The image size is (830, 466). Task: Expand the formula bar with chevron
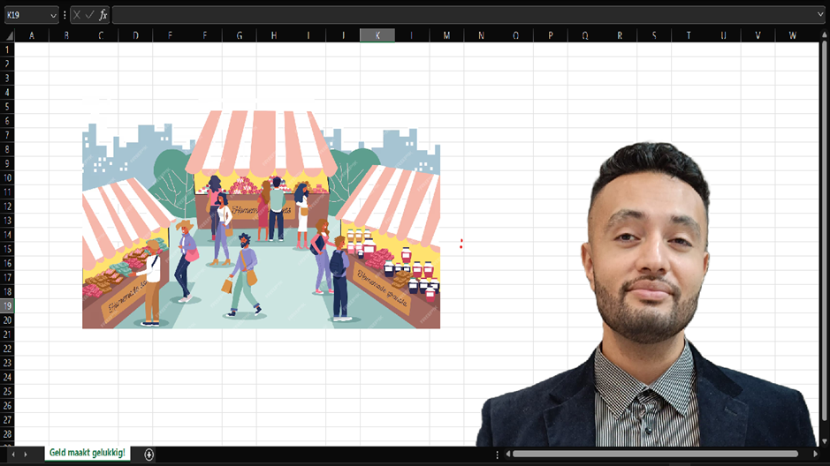(820, 15)
